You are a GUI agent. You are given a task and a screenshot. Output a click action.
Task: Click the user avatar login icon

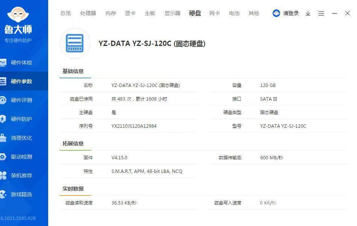[276, 13]
